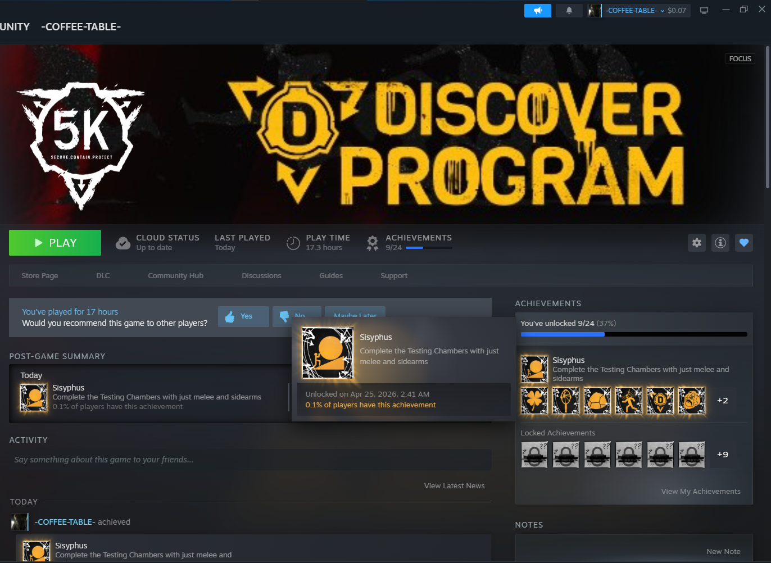The image size is (771, 563).
Task: Click the achievements ribbon gear icon
Action: pyautogui.click(x=373, y=243)
